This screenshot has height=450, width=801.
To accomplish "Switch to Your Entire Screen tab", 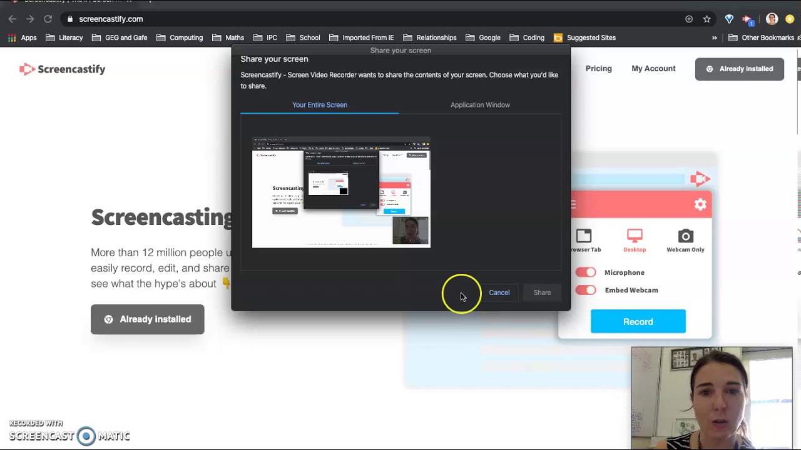I will coord(320,104).
